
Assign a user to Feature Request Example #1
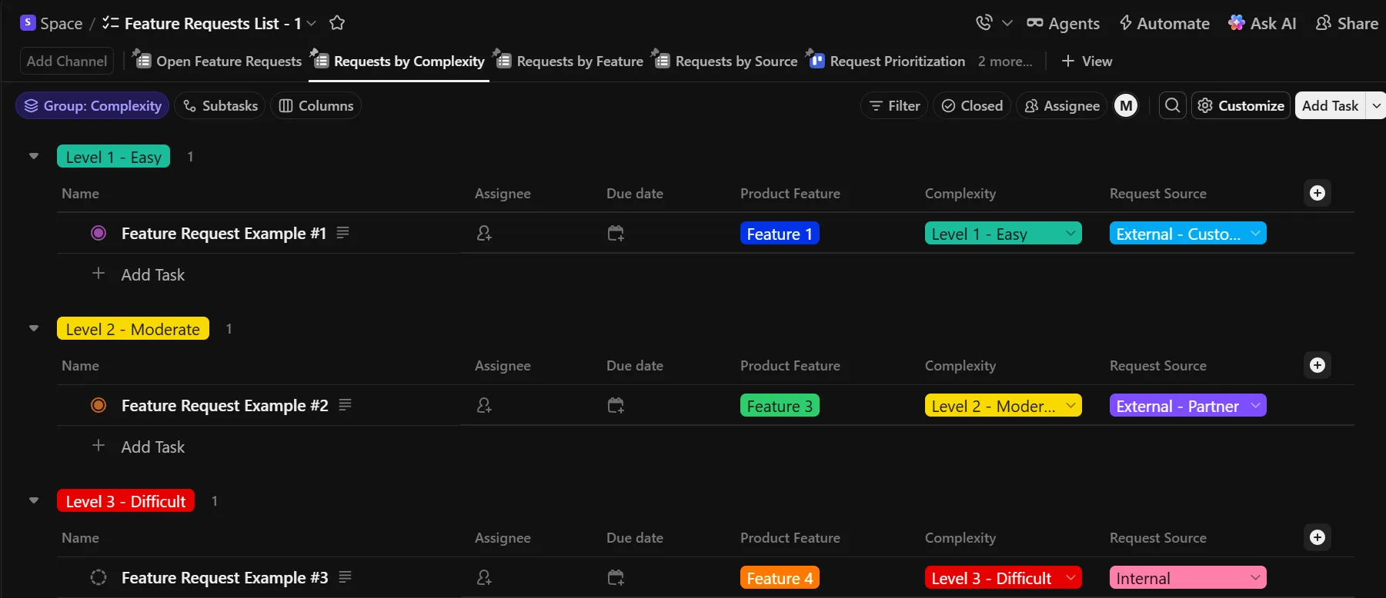(484, 233)
